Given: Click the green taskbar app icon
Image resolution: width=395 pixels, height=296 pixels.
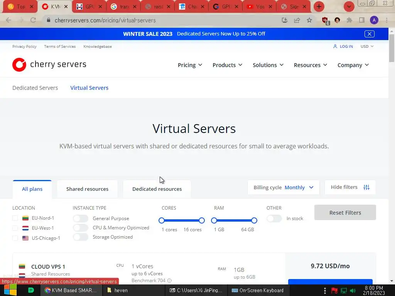Looking at the screenshot, I should [x=31, y=290].
